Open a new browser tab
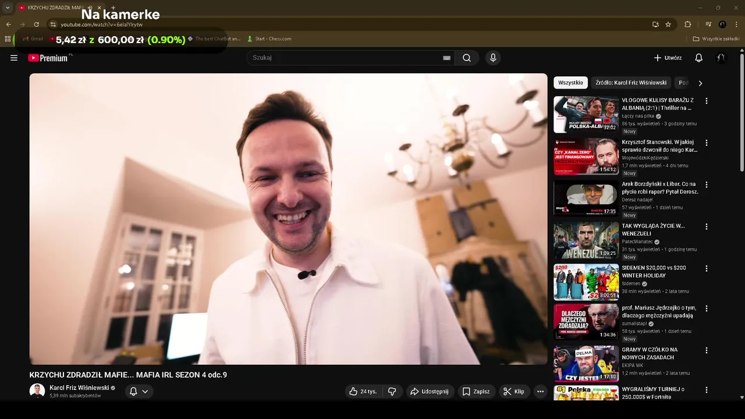745x419 pixels. tap(113, 8)
